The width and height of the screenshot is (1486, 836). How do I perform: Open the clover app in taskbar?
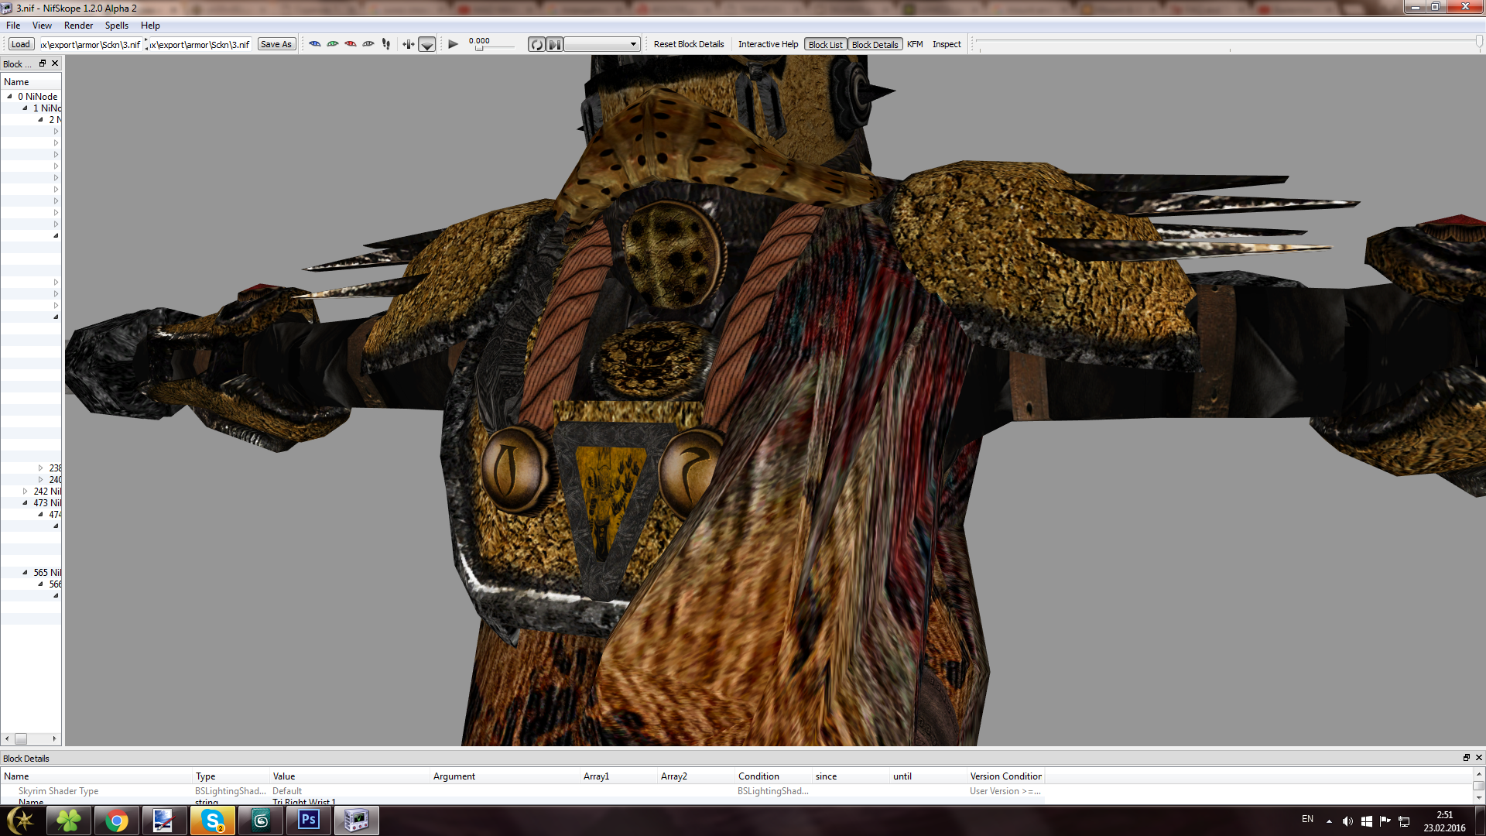click(68, 821)
